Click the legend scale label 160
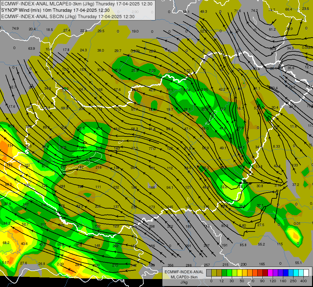 tap(283, 281)
